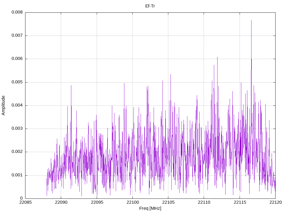
Task: Click the 0.007 y-axis tick label
Action: 17,35
